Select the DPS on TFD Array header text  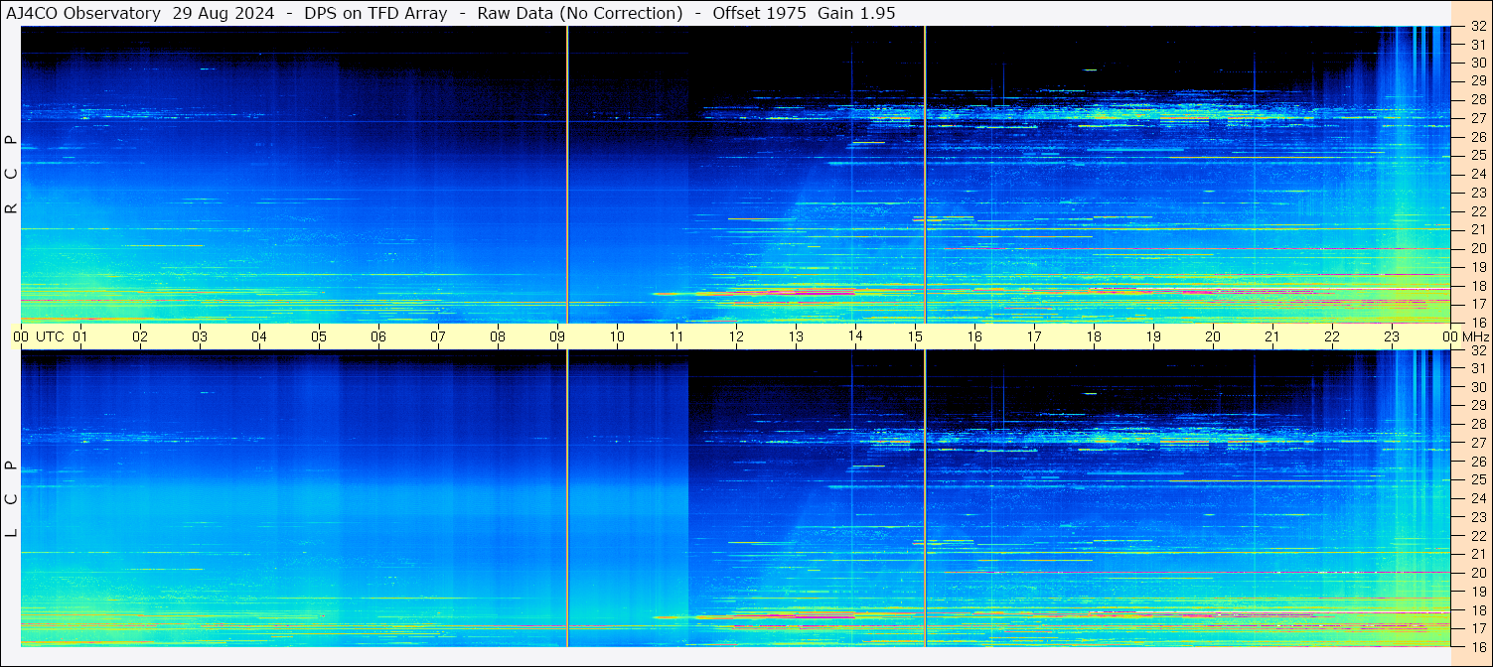pos(374,13)
